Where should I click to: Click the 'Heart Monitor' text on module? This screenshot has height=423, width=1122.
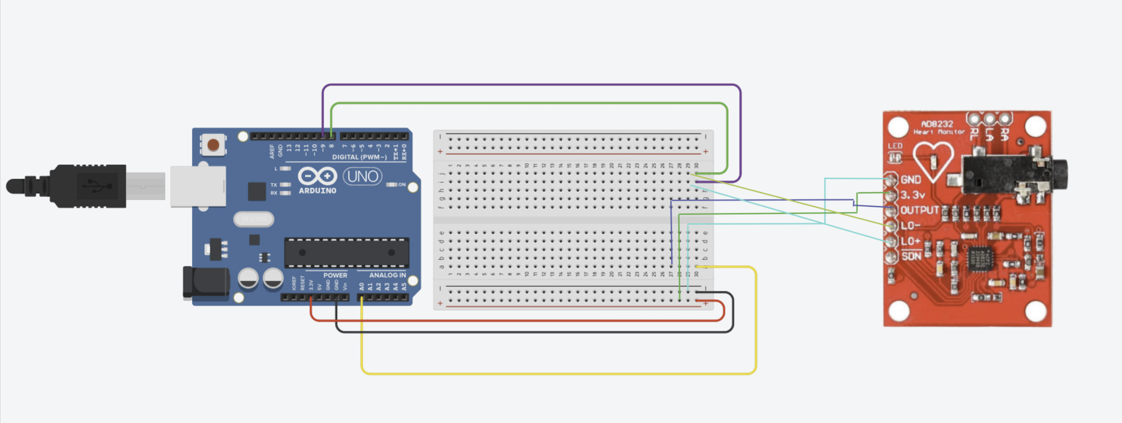(x=939, y=132)
